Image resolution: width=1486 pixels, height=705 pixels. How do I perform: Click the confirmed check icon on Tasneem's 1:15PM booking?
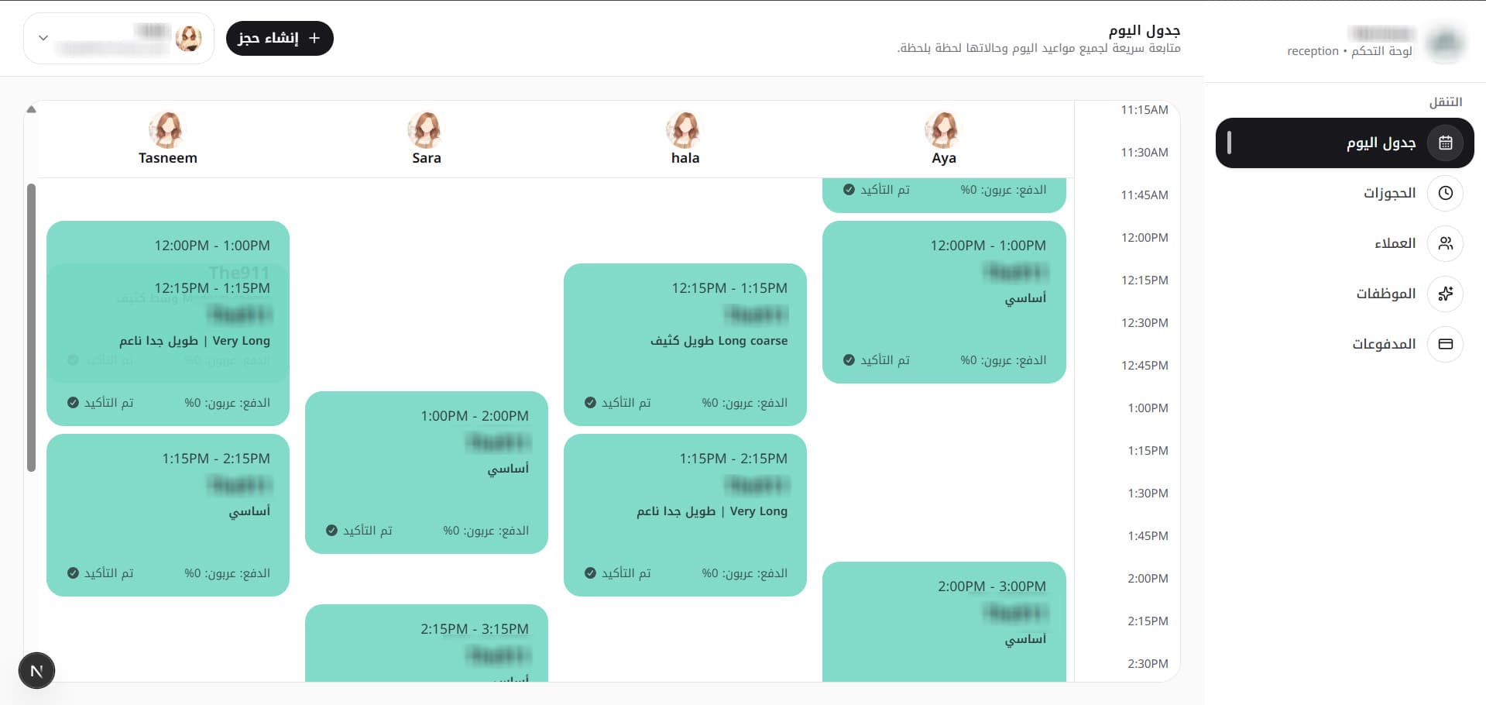tap(73, 573)
